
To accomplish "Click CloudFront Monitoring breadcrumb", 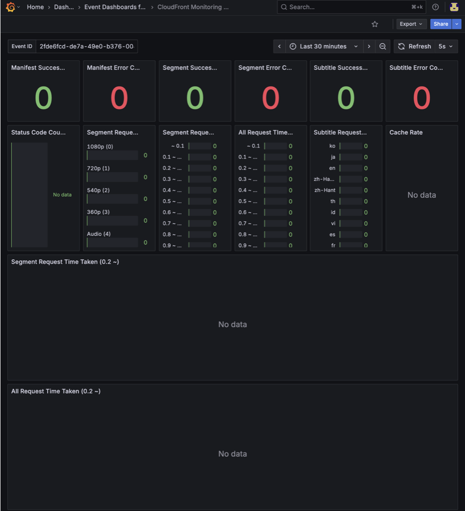I will 193,7.
